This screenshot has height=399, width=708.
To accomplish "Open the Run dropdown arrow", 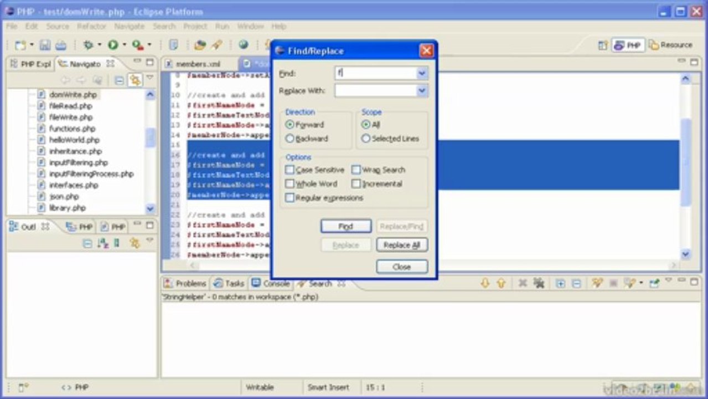I will pos(124,45).
